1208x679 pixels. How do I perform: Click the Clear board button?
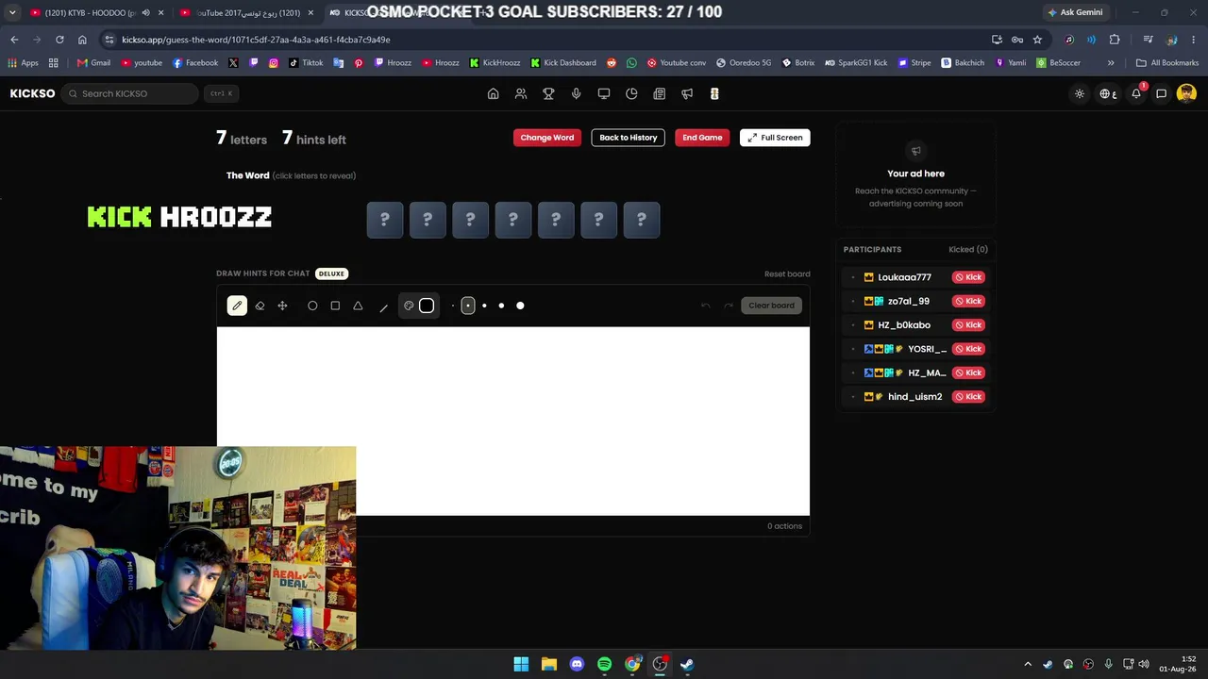[x=771, y=306]
